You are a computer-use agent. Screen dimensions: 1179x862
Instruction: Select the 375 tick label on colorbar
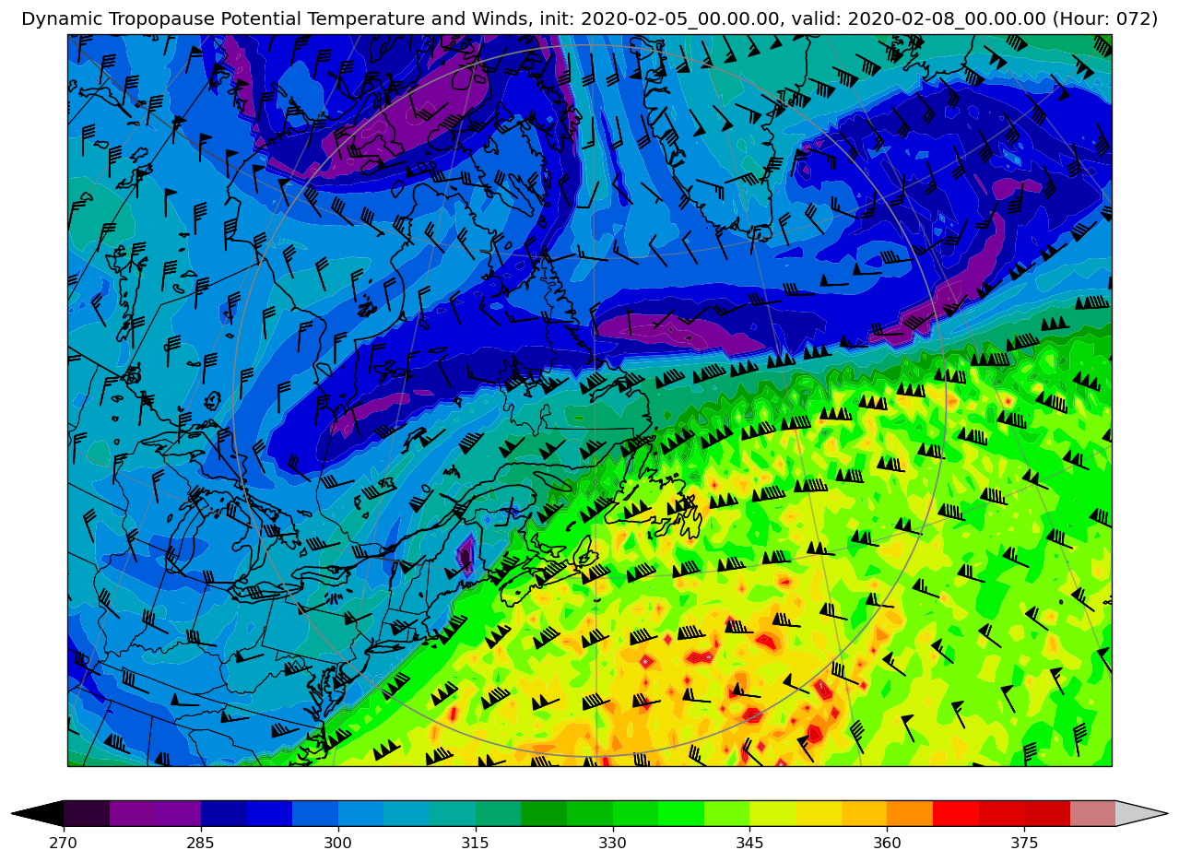tap(1024, 843)
